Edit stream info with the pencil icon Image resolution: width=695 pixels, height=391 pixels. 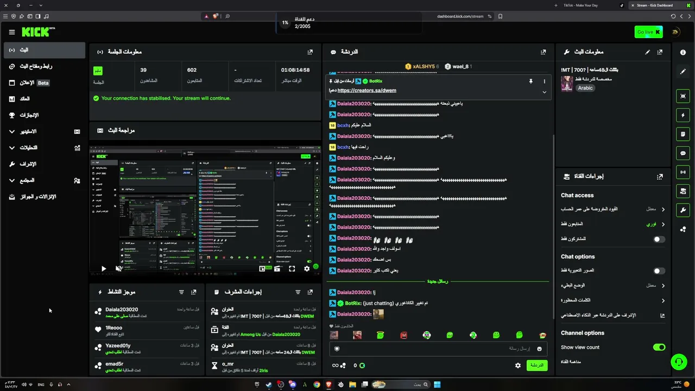point(647,52)
